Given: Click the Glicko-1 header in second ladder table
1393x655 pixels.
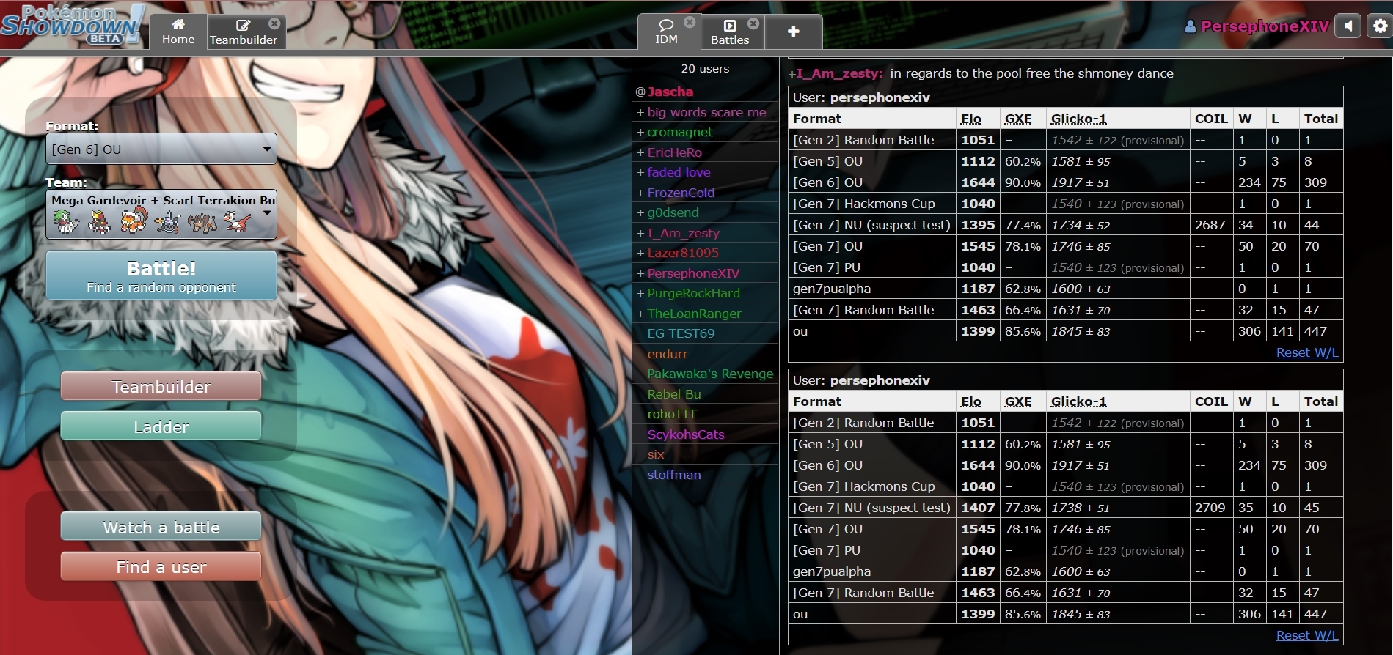Looking at the screenshot, I should tap(1078, 401).
